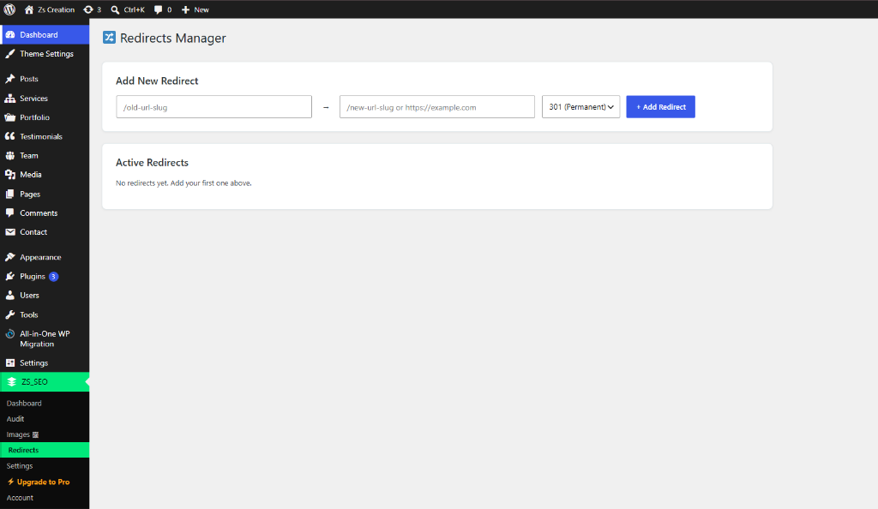Click the Posts pin icon
The image size is (878, 509).
pos(10,79)
